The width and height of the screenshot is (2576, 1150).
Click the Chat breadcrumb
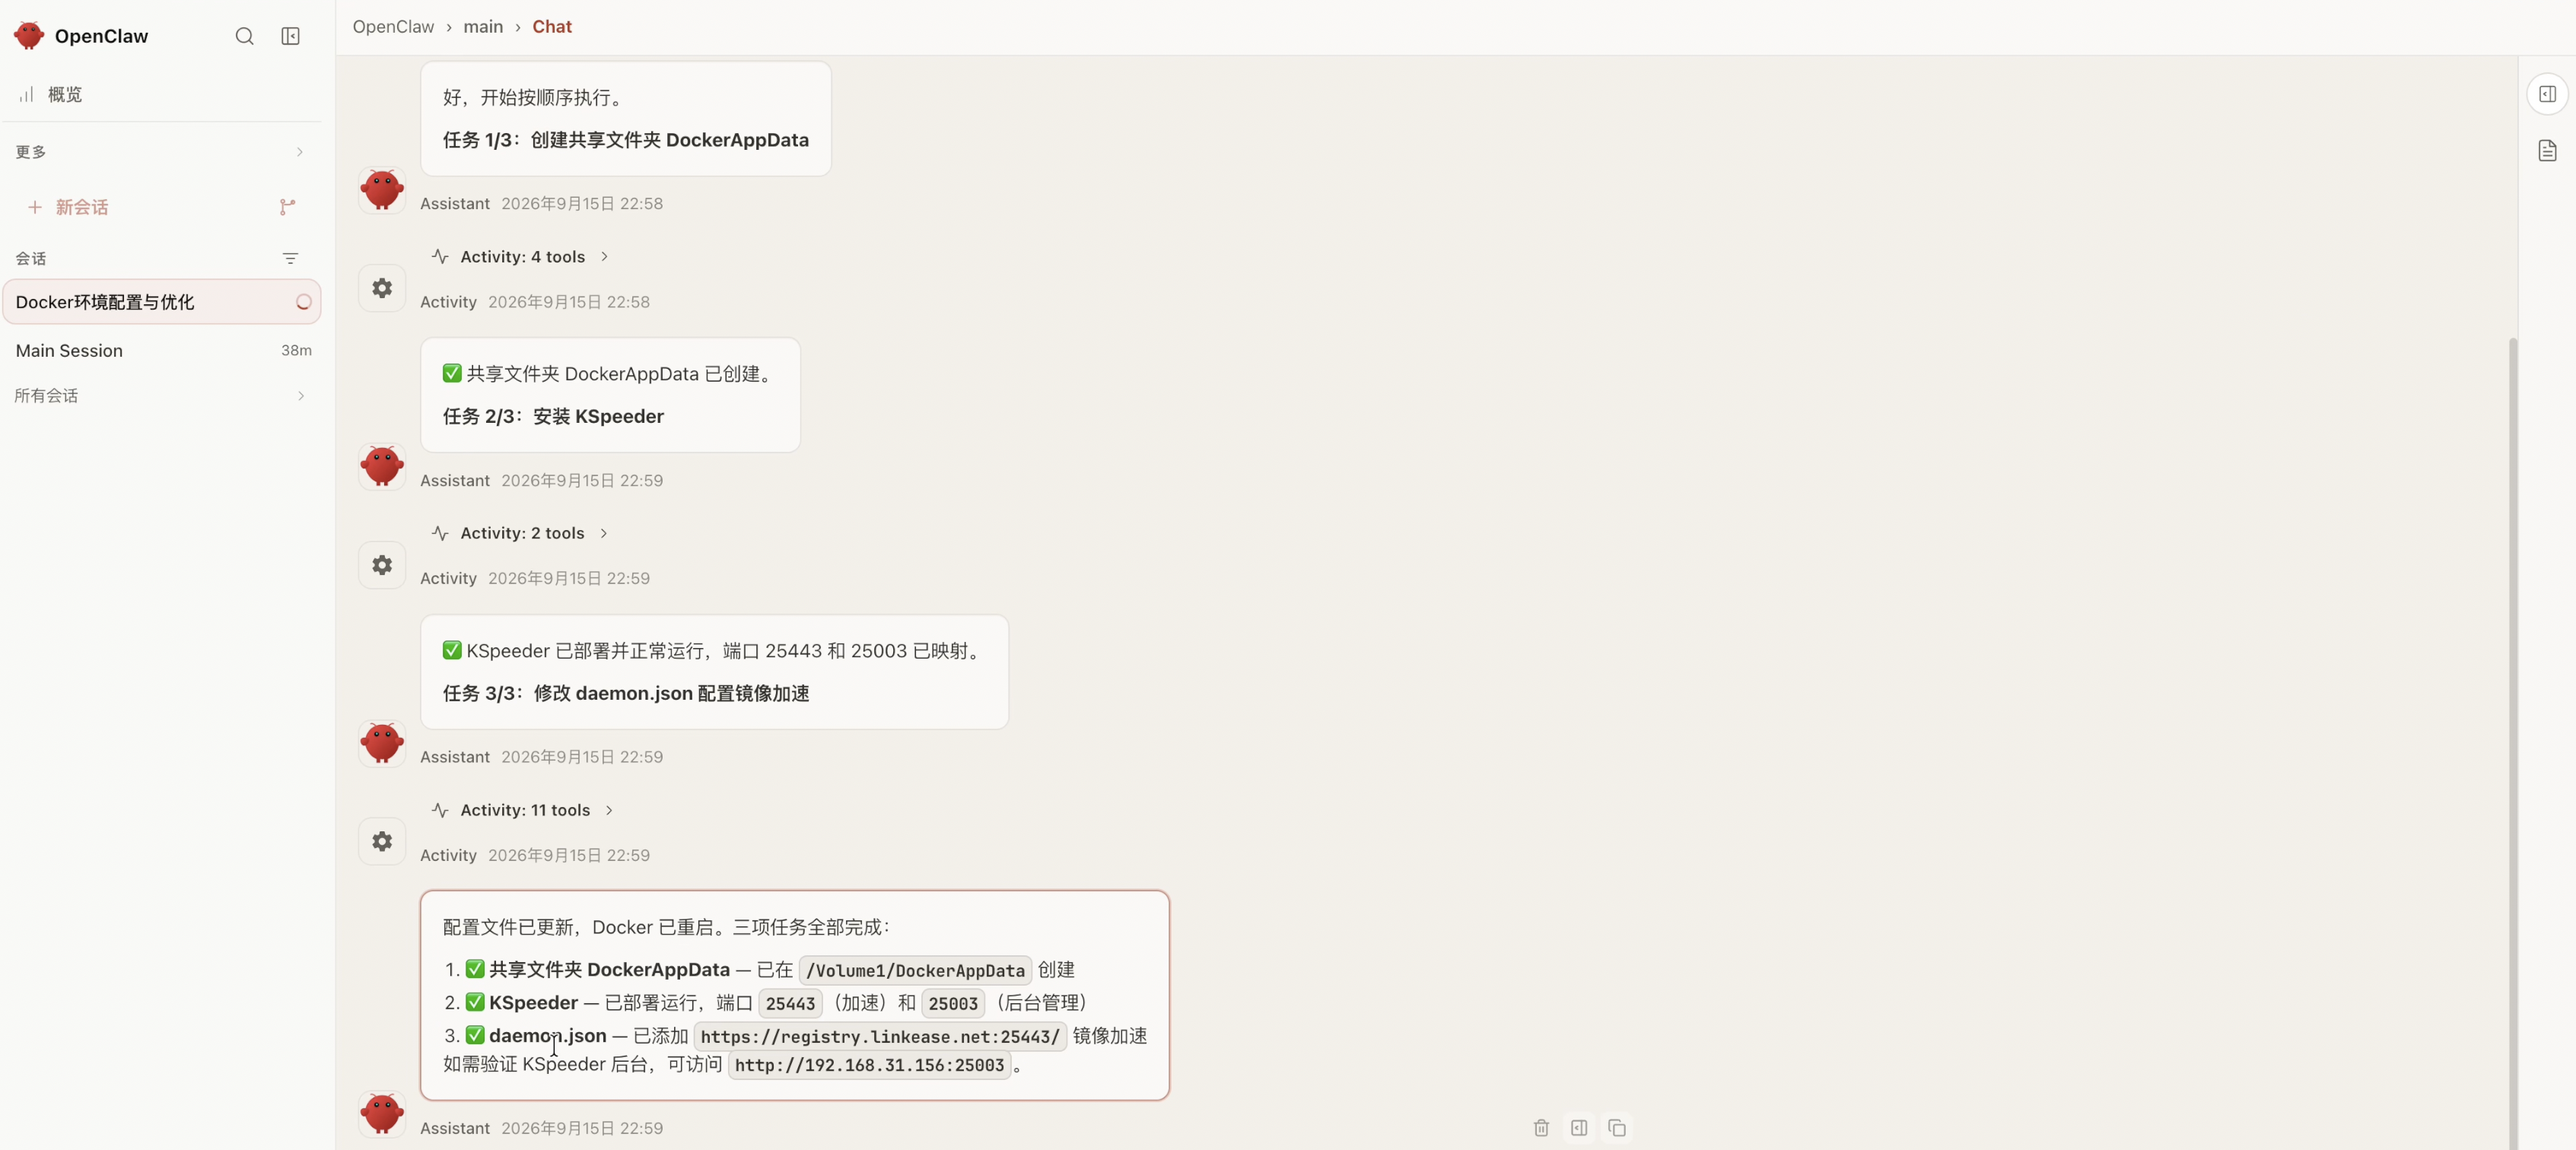tap(552, 27)
